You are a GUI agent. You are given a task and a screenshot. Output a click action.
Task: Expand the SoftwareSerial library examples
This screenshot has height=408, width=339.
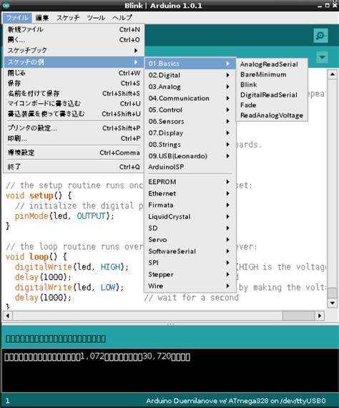190,251
